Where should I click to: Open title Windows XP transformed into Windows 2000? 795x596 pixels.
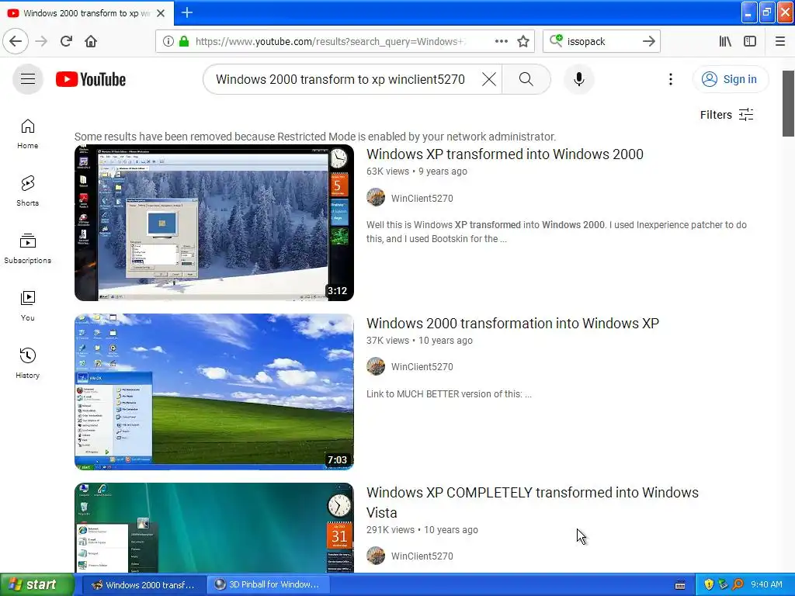click(x=505, y=154)
